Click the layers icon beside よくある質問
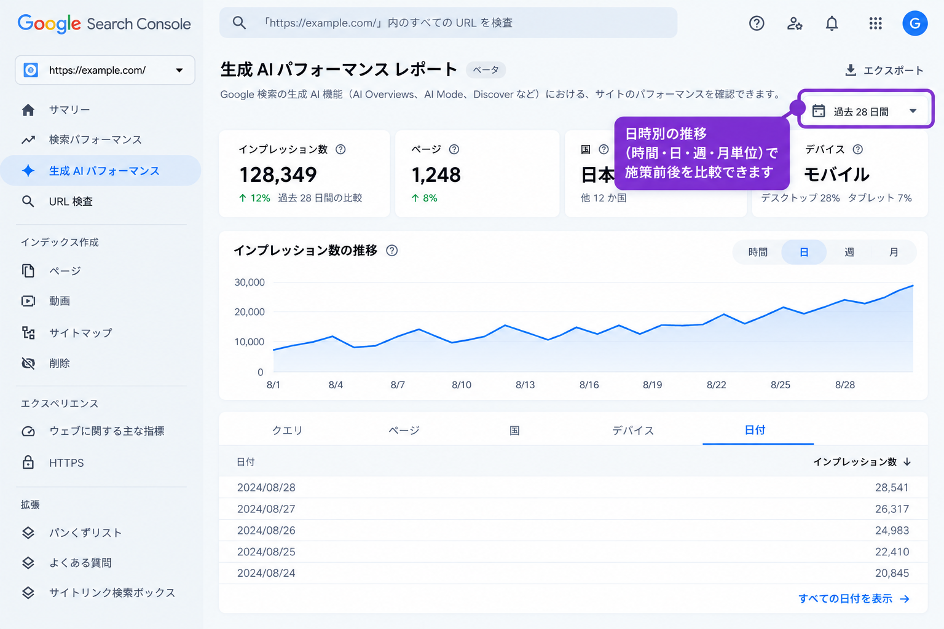 click(28, 563)
